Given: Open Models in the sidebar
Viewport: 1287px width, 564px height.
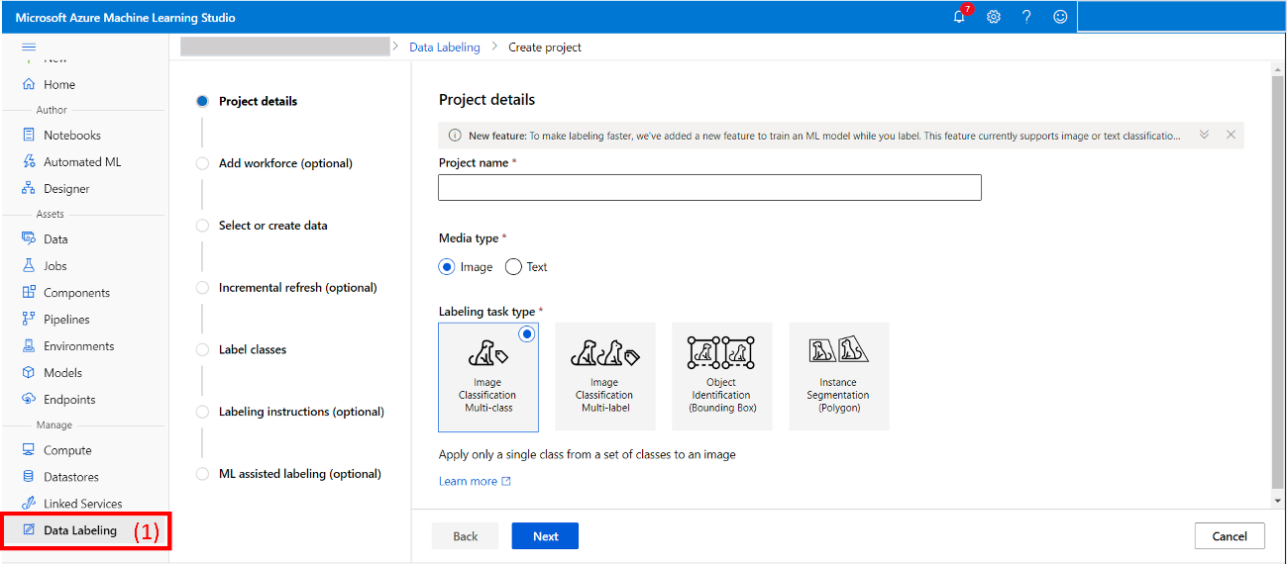Looking at the screenshot, I should pos(62,372).
